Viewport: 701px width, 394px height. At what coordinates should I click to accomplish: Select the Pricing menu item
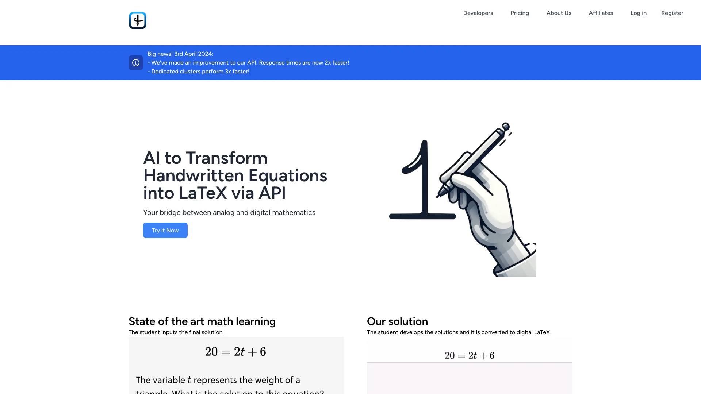(520, 13)
